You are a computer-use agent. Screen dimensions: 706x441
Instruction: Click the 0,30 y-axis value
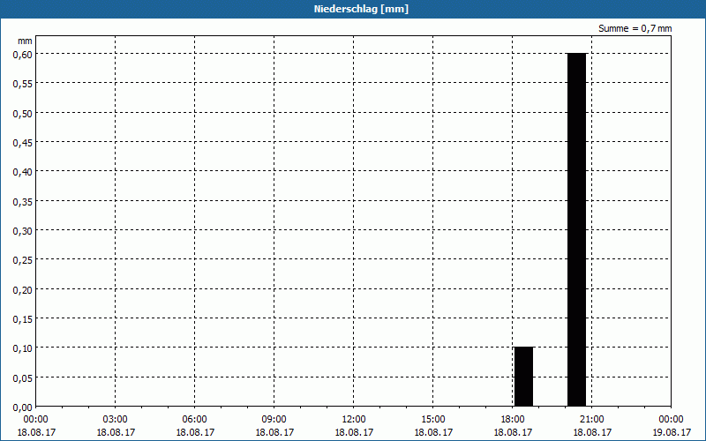pyautogui.click(x=23, y=231)
